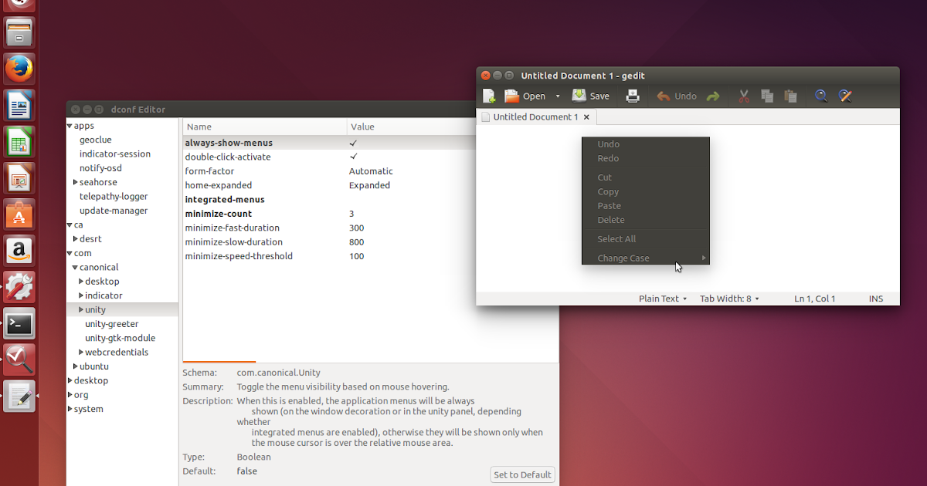This screenshot has width=927, height=486.
Task: Expand the seahorse tree node
Action: 76,181
